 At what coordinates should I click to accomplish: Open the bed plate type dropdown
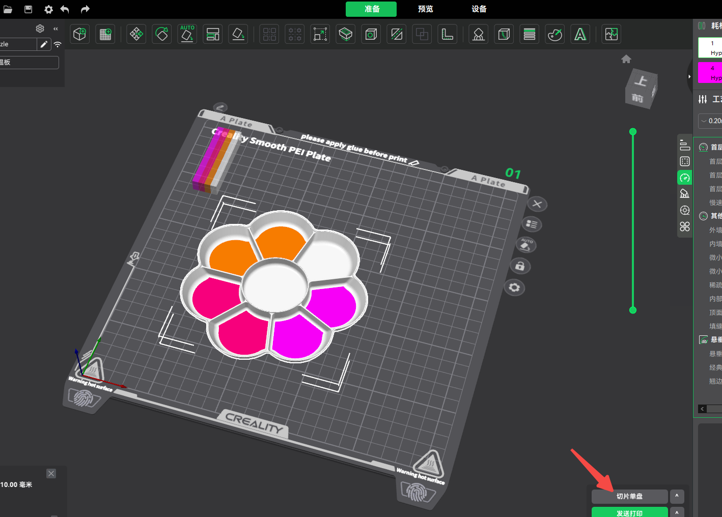pyautogui.click(x=29, y=62)
